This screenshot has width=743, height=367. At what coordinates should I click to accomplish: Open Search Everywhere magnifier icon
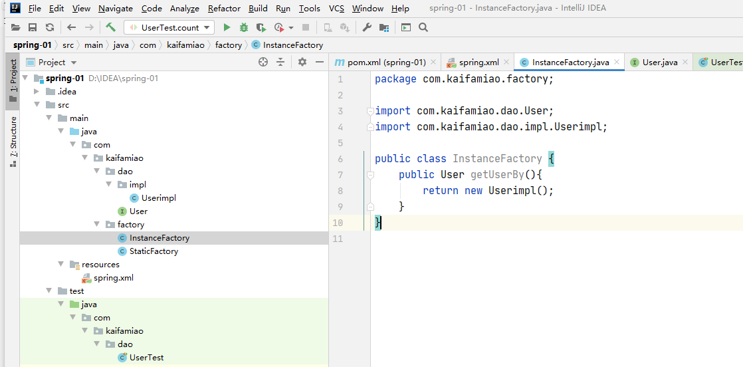tap(423, 27)
